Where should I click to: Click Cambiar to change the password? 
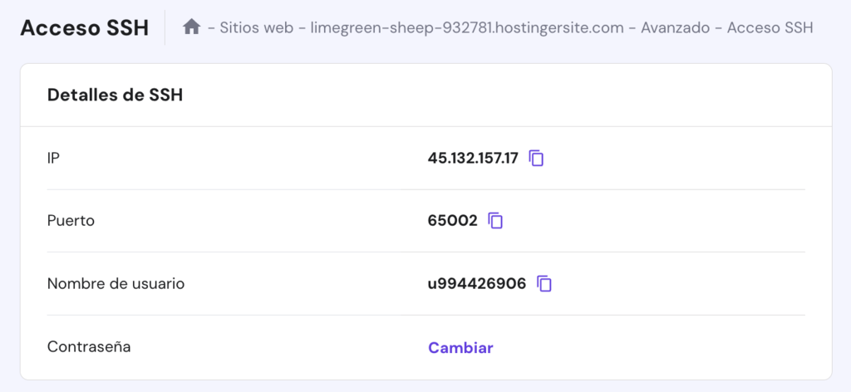pos(460,348)
